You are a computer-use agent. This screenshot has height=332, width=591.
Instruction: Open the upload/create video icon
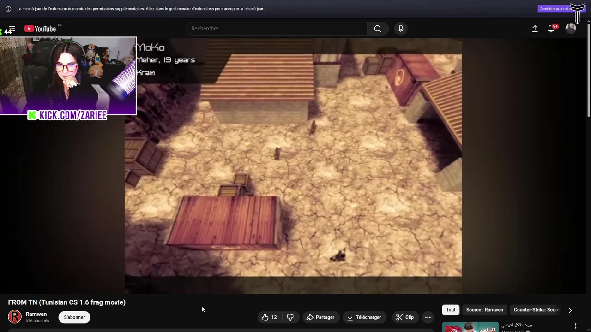[535, 29]
